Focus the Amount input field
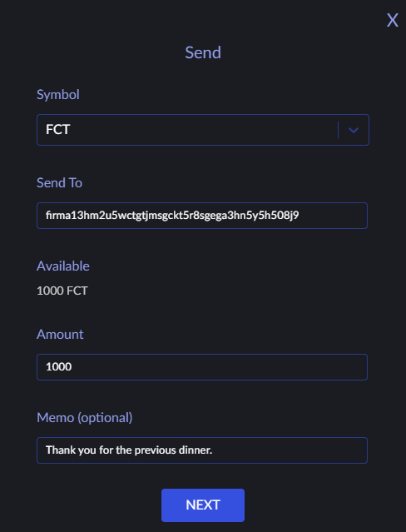Screen dimensions: 406x532 202,367
